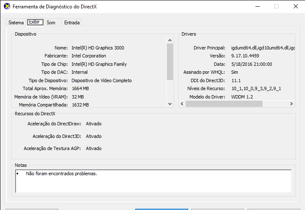Open the Som tab
This screenshot has width=305, height=210.
[x=51, y=23]
